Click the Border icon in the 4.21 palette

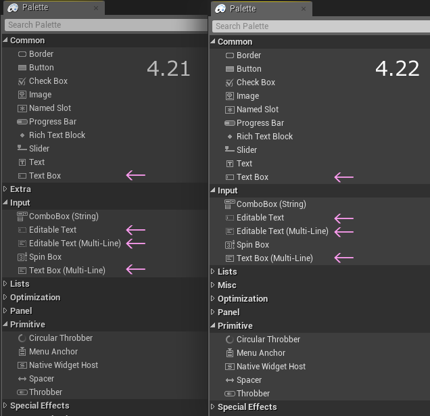click(x=22, y=54)
